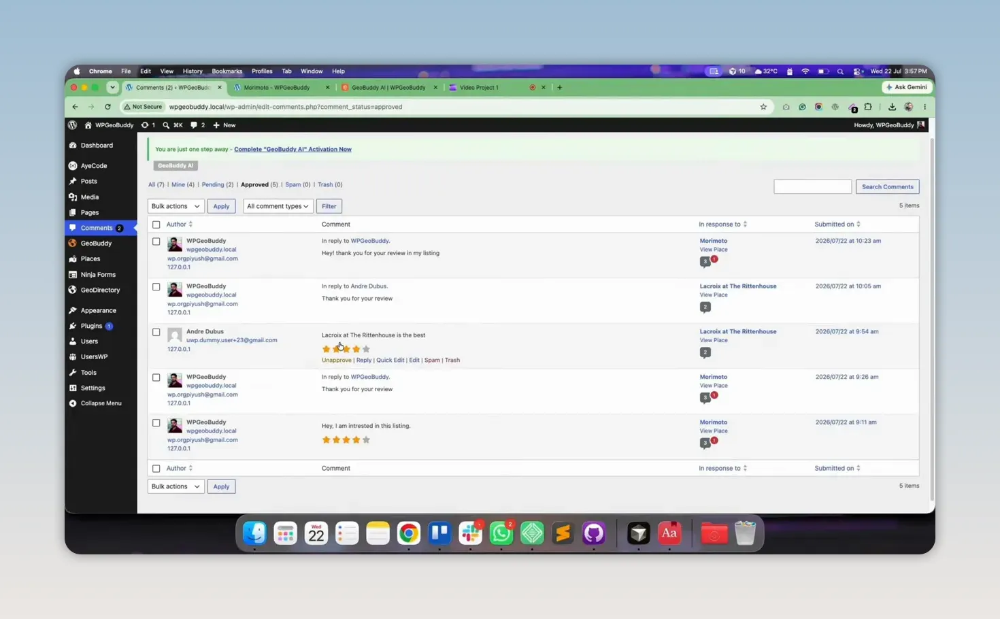Image resolution: width=1000 pixels, height=619 pixels.
Task: Open Slack from the Dock
Action: pos(470,534)
